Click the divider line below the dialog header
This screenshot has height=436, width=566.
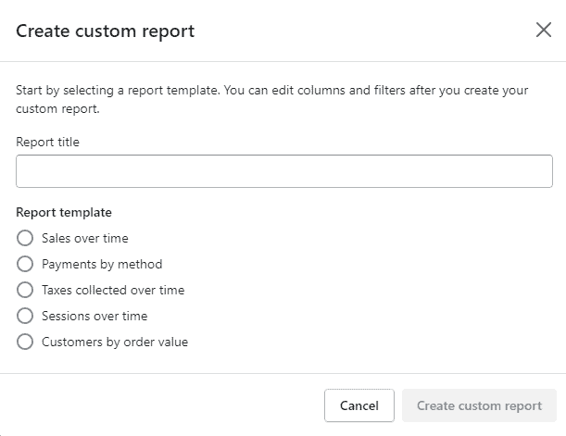pos(283,61)
